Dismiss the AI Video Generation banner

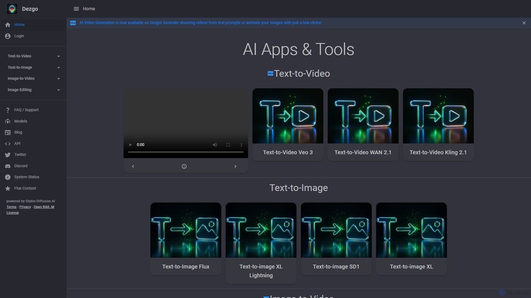pos(524,23)
